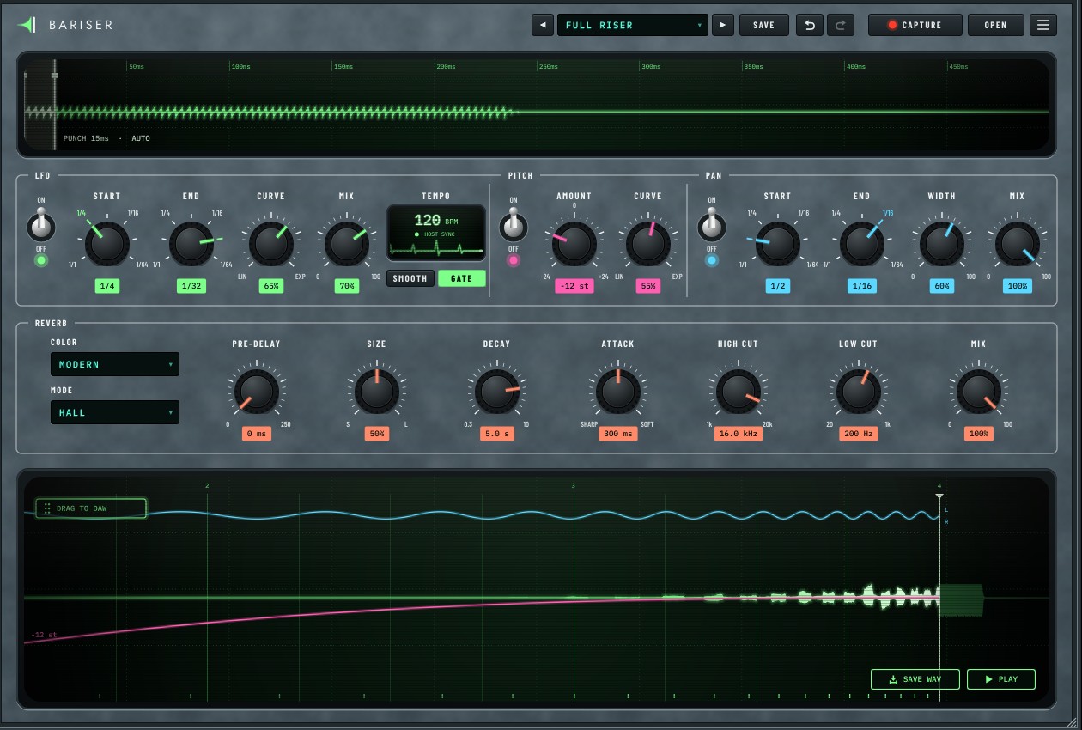Click the Pan Start knob

[777, 244]
